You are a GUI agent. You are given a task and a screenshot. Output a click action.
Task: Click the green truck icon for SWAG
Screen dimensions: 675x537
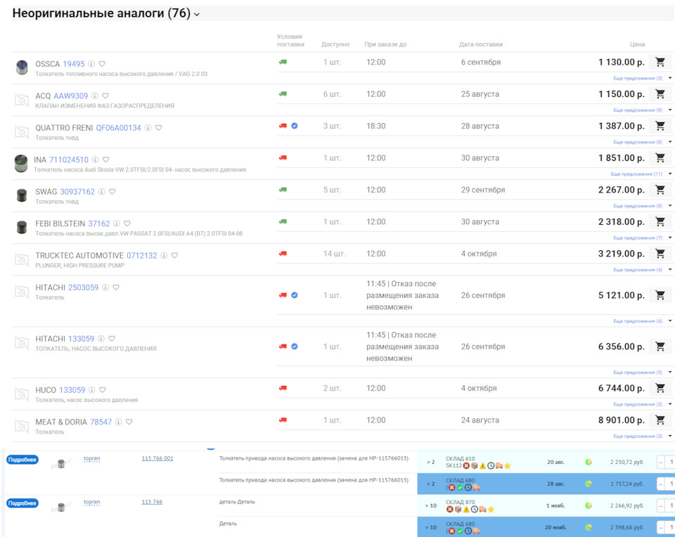[283, 190]
